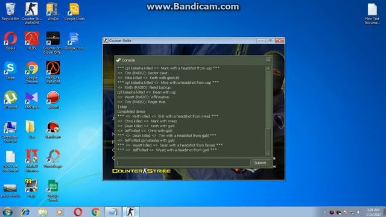Select the truncated New Text Docume... desktop file
Viewport: 386px width, 217px height.
click(x=372, y=14)
